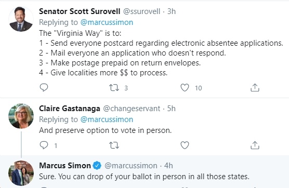This screenshot has height=188, width=289.
Task: Retweet Senator Surovell's Virginia Way tweet
Action: pyautogui.click(x=114, y=88)
